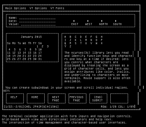This screenshot has width=146, height=127.
Task: Click the [1/22:-2/81] status entry
Action: point(14,107)
